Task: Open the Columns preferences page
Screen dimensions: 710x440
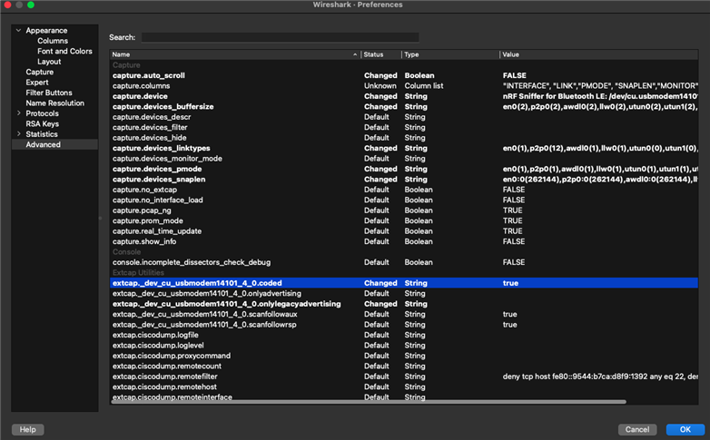Action: pyautogui.click(x=53, y=41)
